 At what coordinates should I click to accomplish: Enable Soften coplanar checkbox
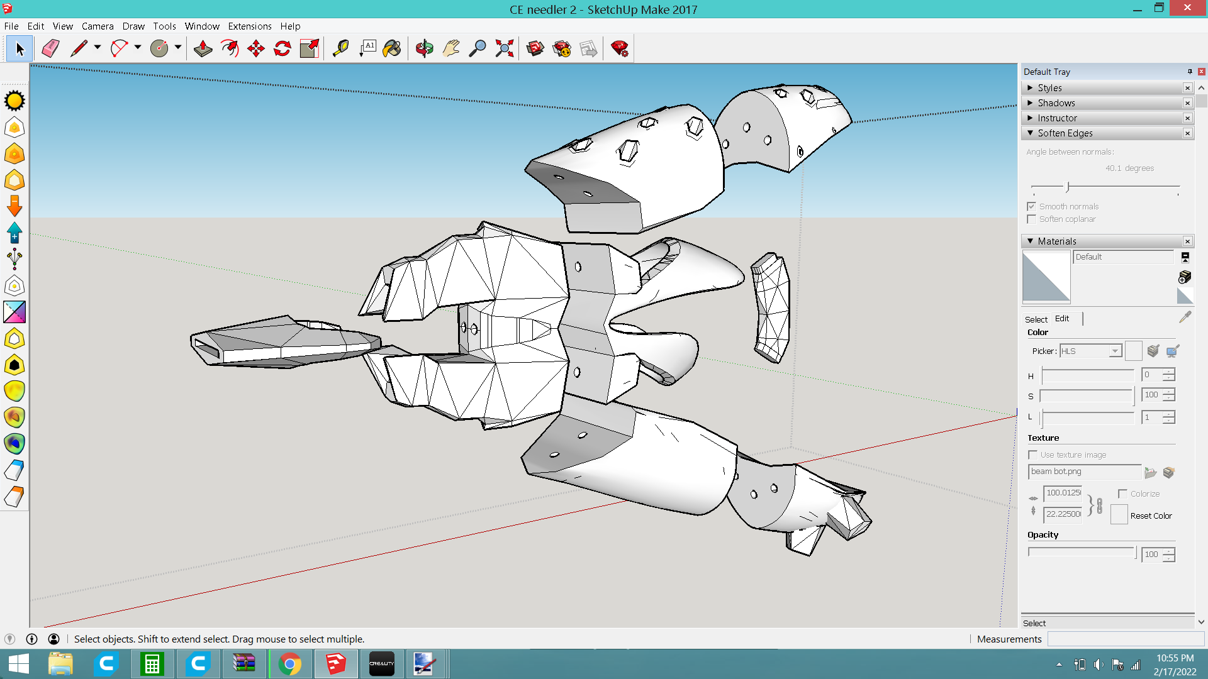1031,219
